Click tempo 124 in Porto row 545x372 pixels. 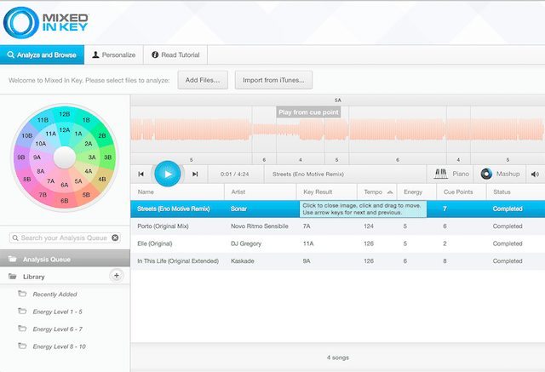point(369,226)
